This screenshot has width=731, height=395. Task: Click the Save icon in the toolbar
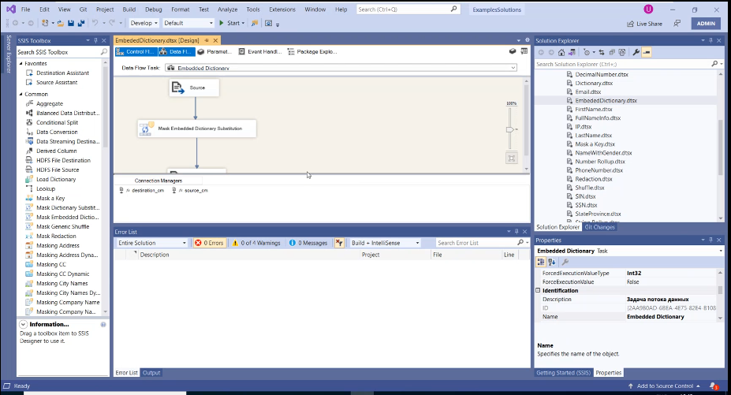71,23
